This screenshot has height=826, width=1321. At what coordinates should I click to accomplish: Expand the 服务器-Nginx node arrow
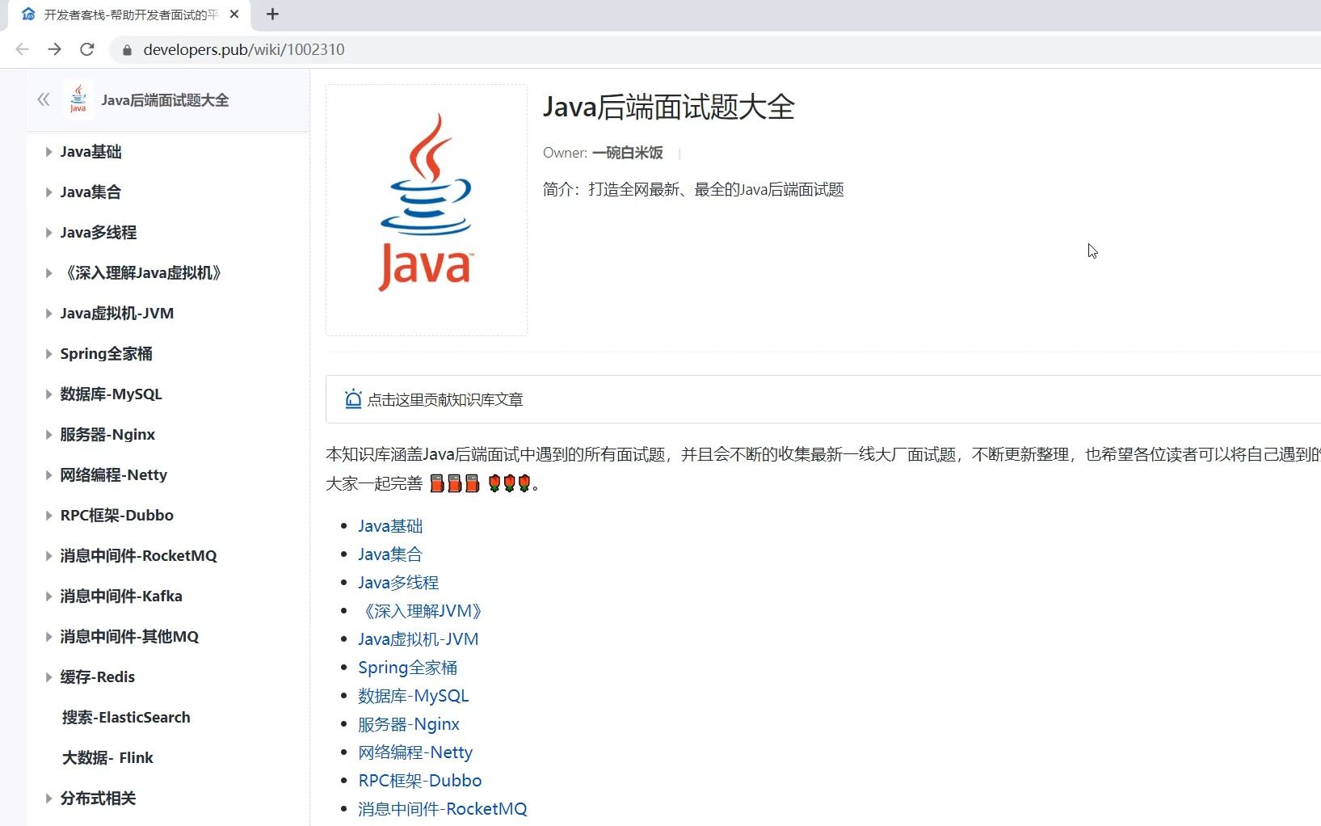tap(48, 435)
